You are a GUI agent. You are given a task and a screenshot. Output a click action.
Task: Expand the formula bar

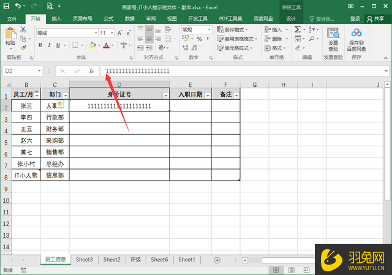coord(386,71)
